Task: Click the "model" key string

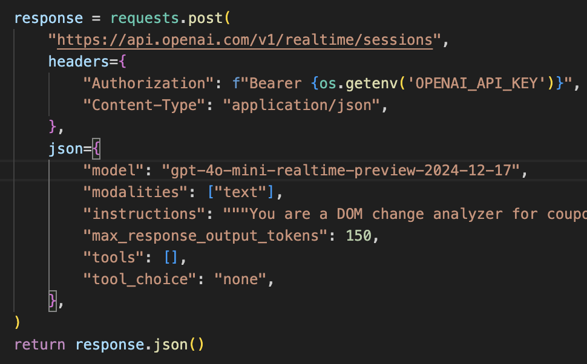Action: [x=117, y=171]
